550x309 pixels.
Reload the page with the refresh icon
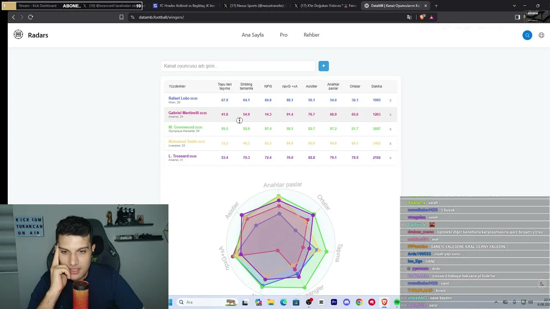click(x=31, y=17)
